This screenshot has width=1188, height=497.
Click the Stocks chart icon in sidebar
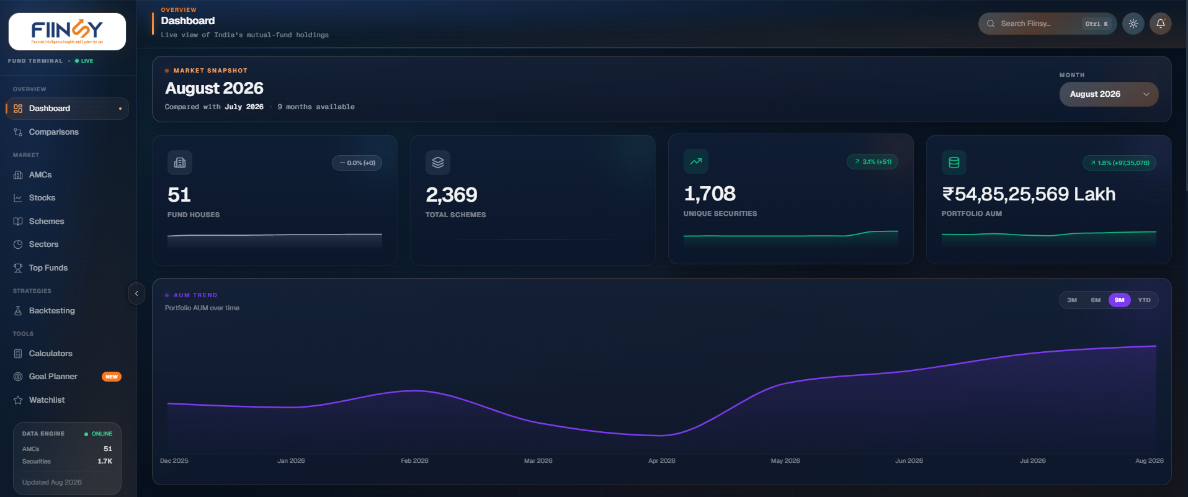pyautogui.click(x=18, y=198)
